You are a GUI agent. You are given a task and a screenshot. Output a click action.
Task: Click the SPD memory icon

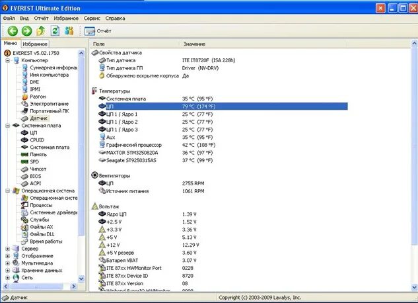point(25,162)
